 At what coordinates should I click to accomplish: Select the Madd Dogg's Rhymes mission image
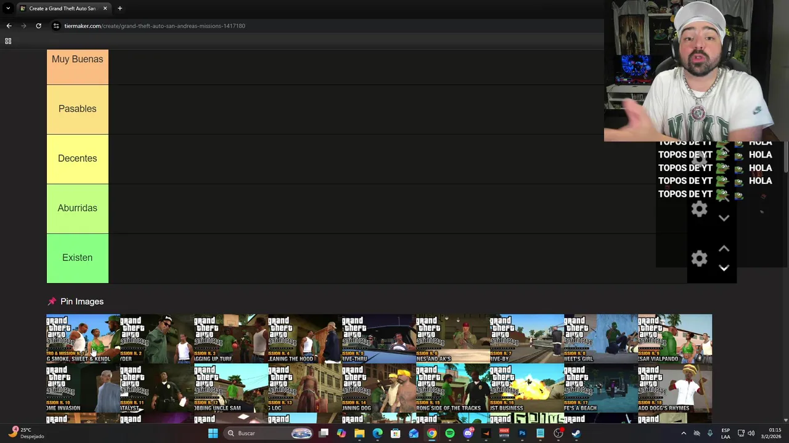coord(675,388)
